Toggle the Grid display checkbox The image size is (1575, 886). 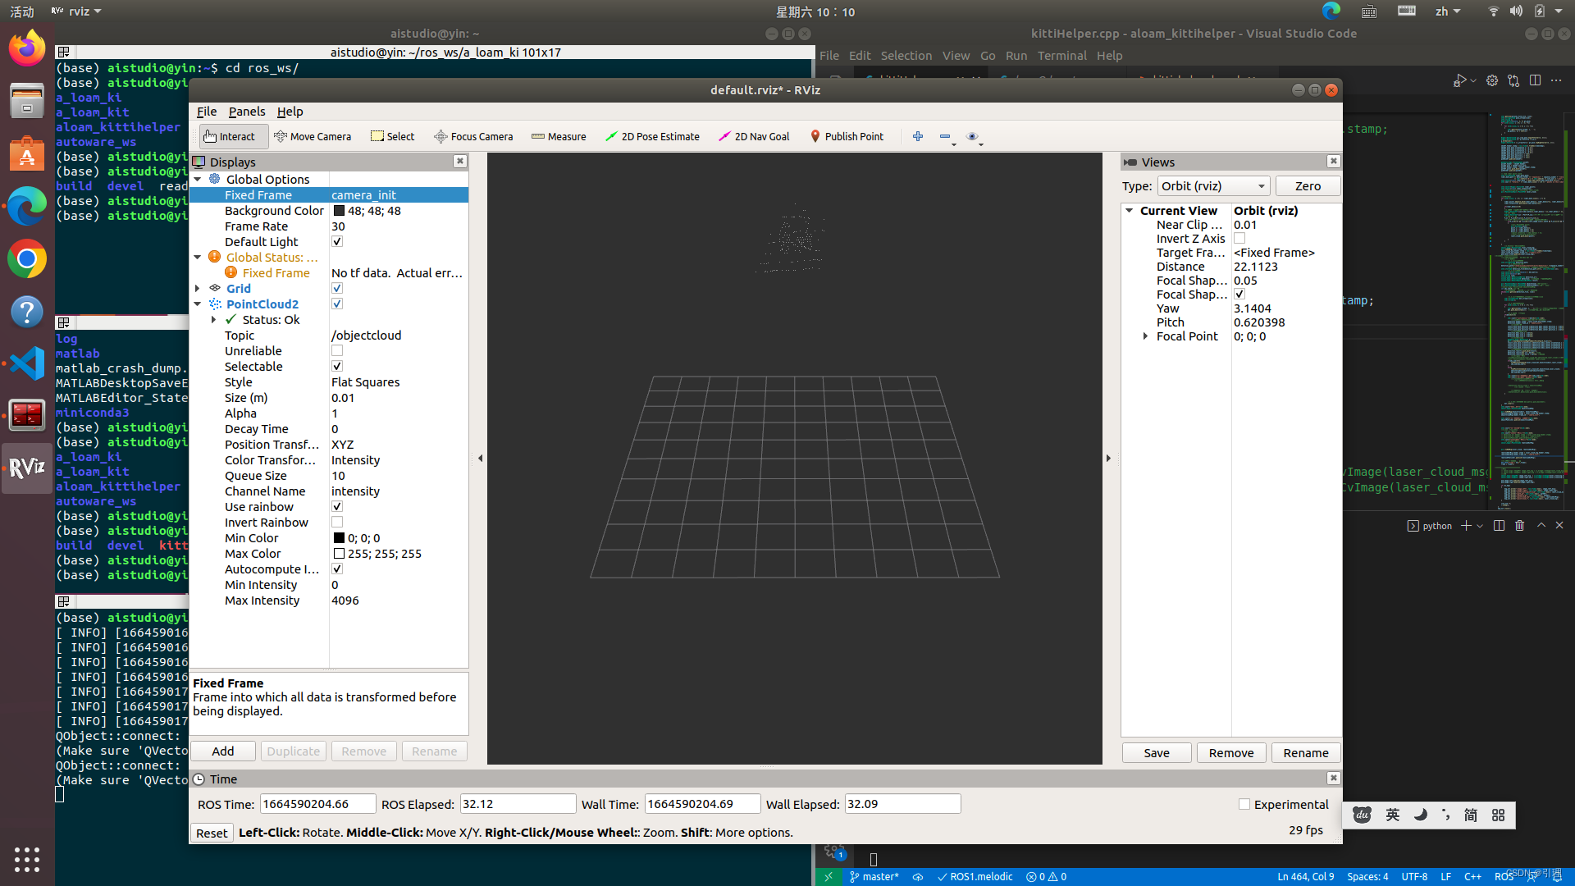[x=337, y=289]
